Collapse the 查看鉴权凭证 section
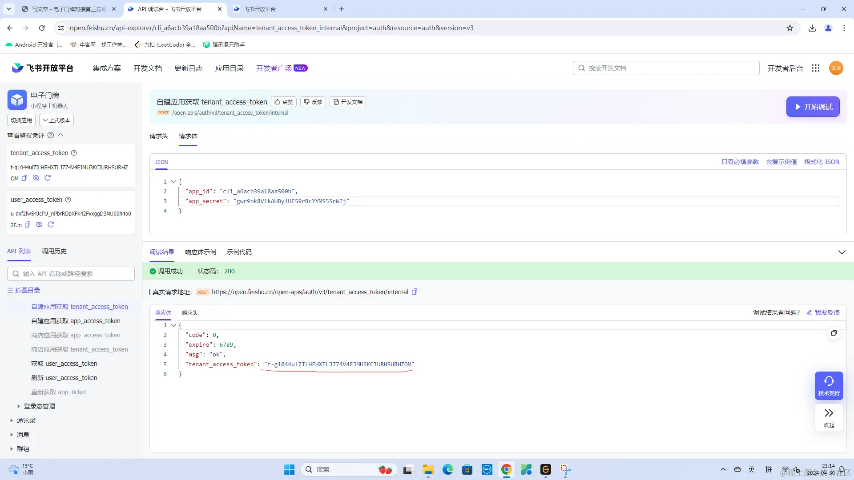 point(61,135)
